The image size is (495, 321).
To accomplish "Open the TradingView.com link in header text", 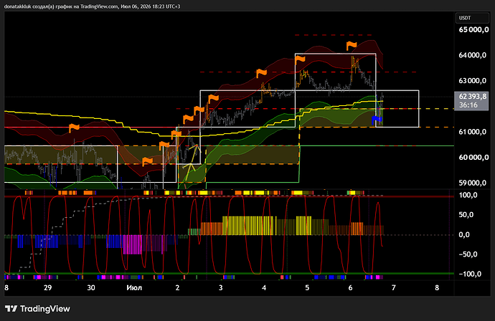I will click(99, 6).
